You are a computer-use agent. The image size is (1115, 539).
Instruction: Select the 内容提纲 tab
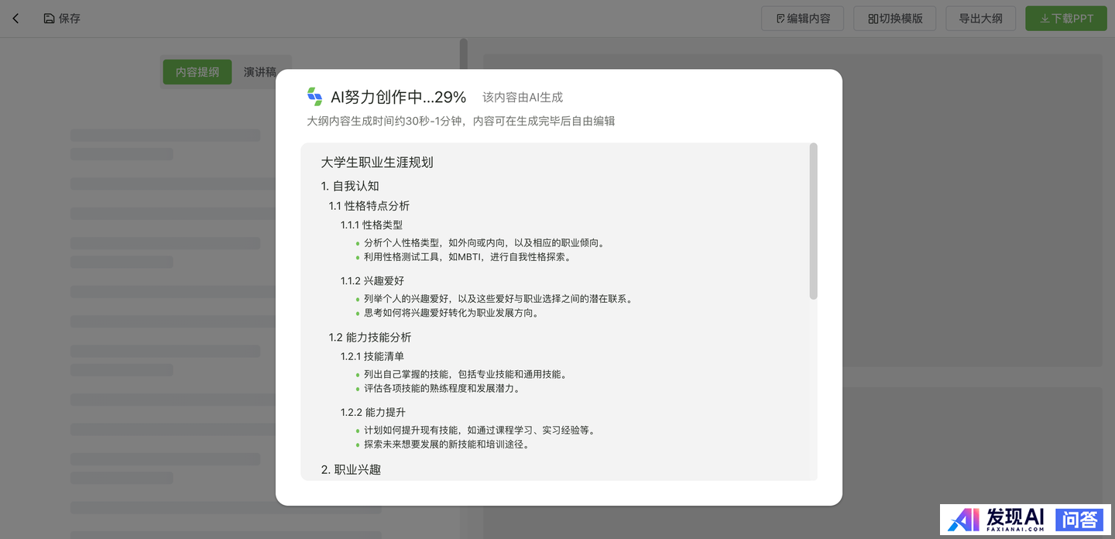point(197,72)
